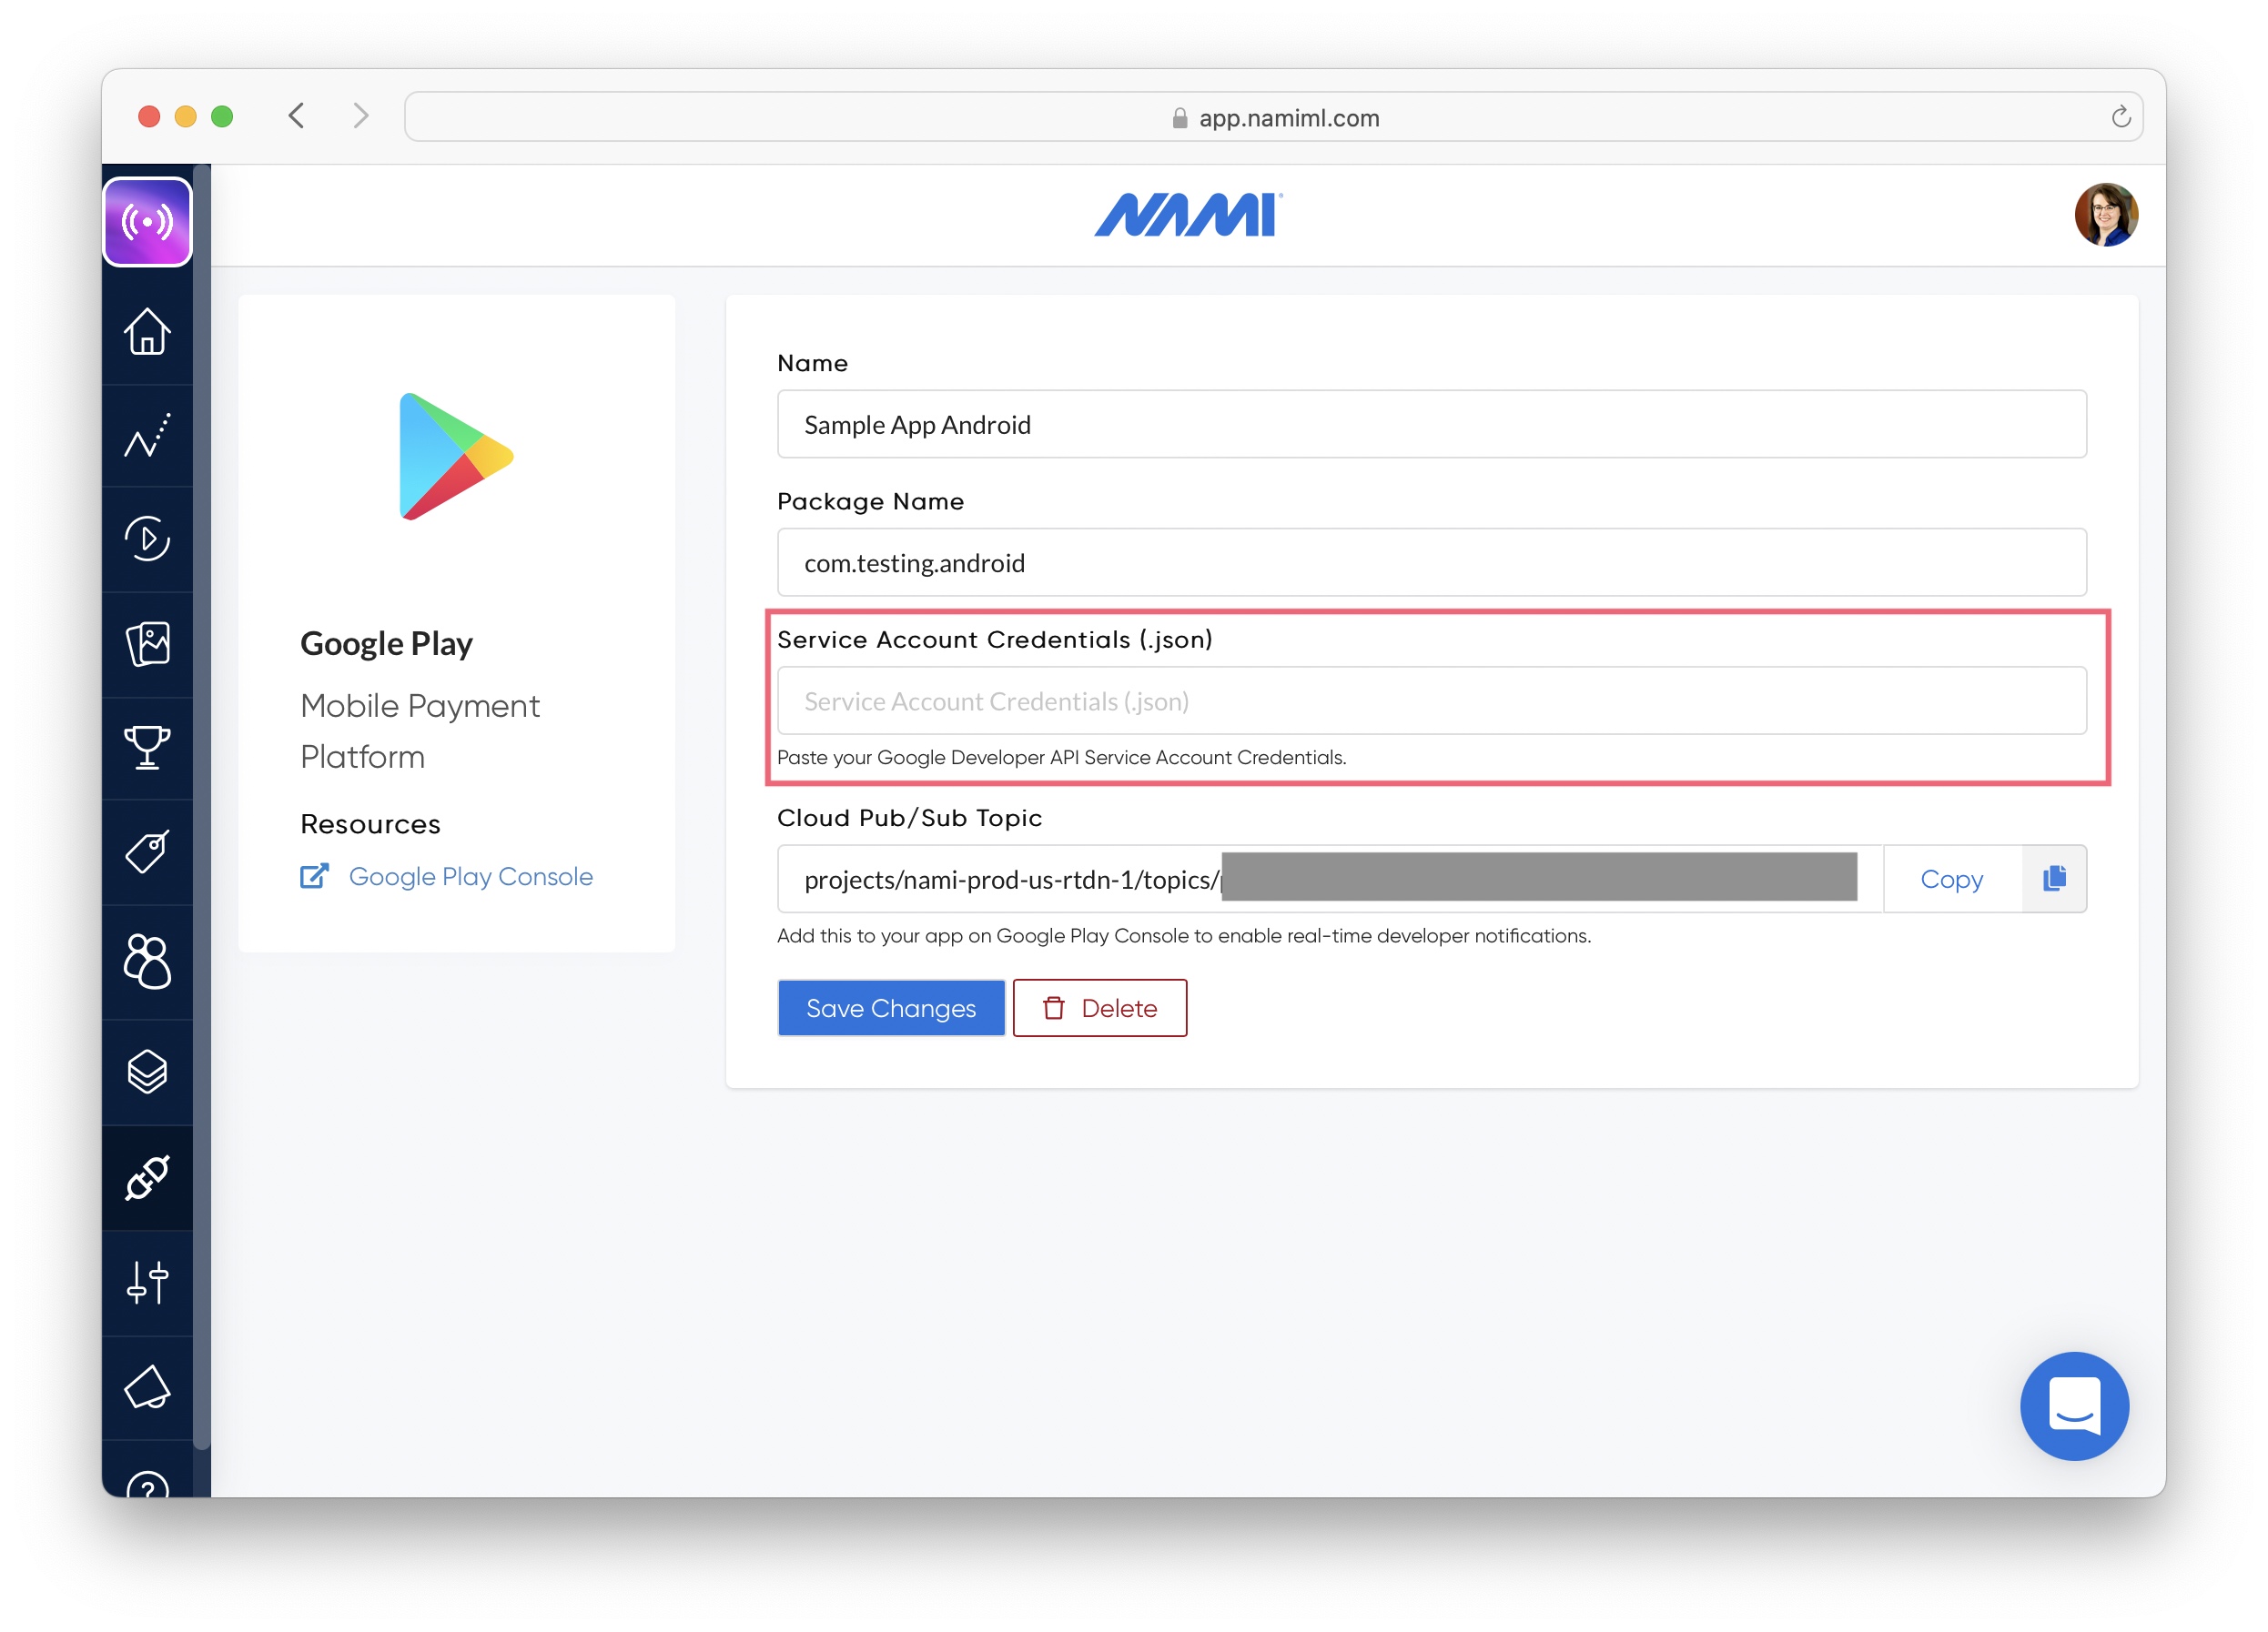Open the price tag products icon
This screenshot has width=2268, height=1632.
click(147, 852)
